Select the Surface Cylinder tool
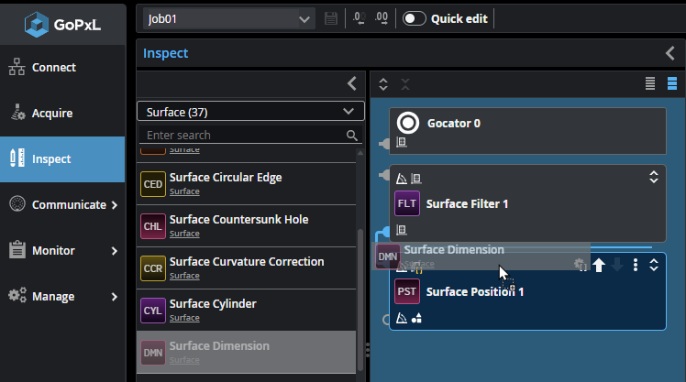Screen dimensions: 686x382 coord(213,303)
